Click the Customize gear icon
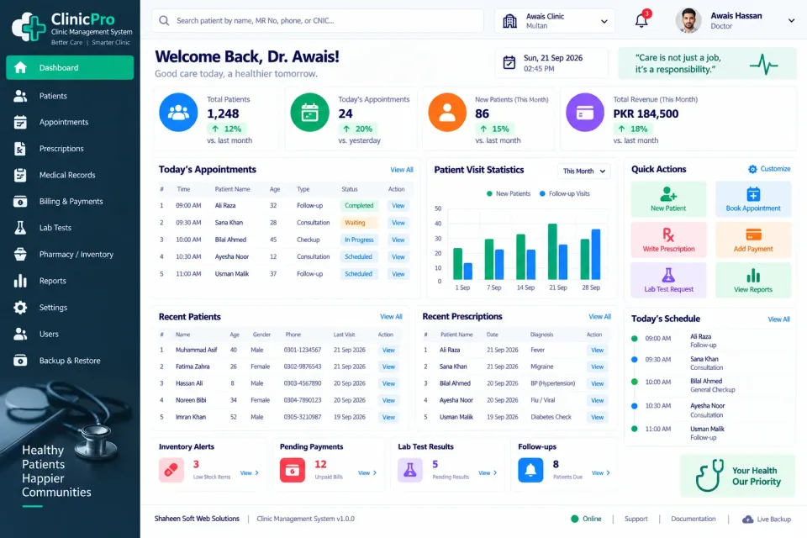The width and height of the screenshot is (807, 538). tap(752, 169)
